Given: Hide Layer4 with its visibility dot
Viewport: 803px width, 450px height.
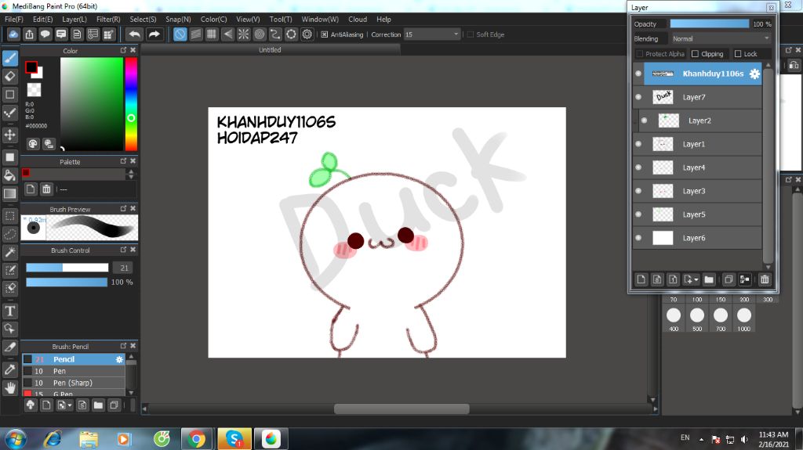Looking at the screenshot, I should (x=638, y=167).
